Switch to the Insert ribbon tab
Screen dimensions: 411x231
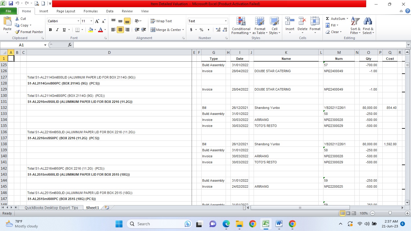pyautogui.click(x=44, y=11)
